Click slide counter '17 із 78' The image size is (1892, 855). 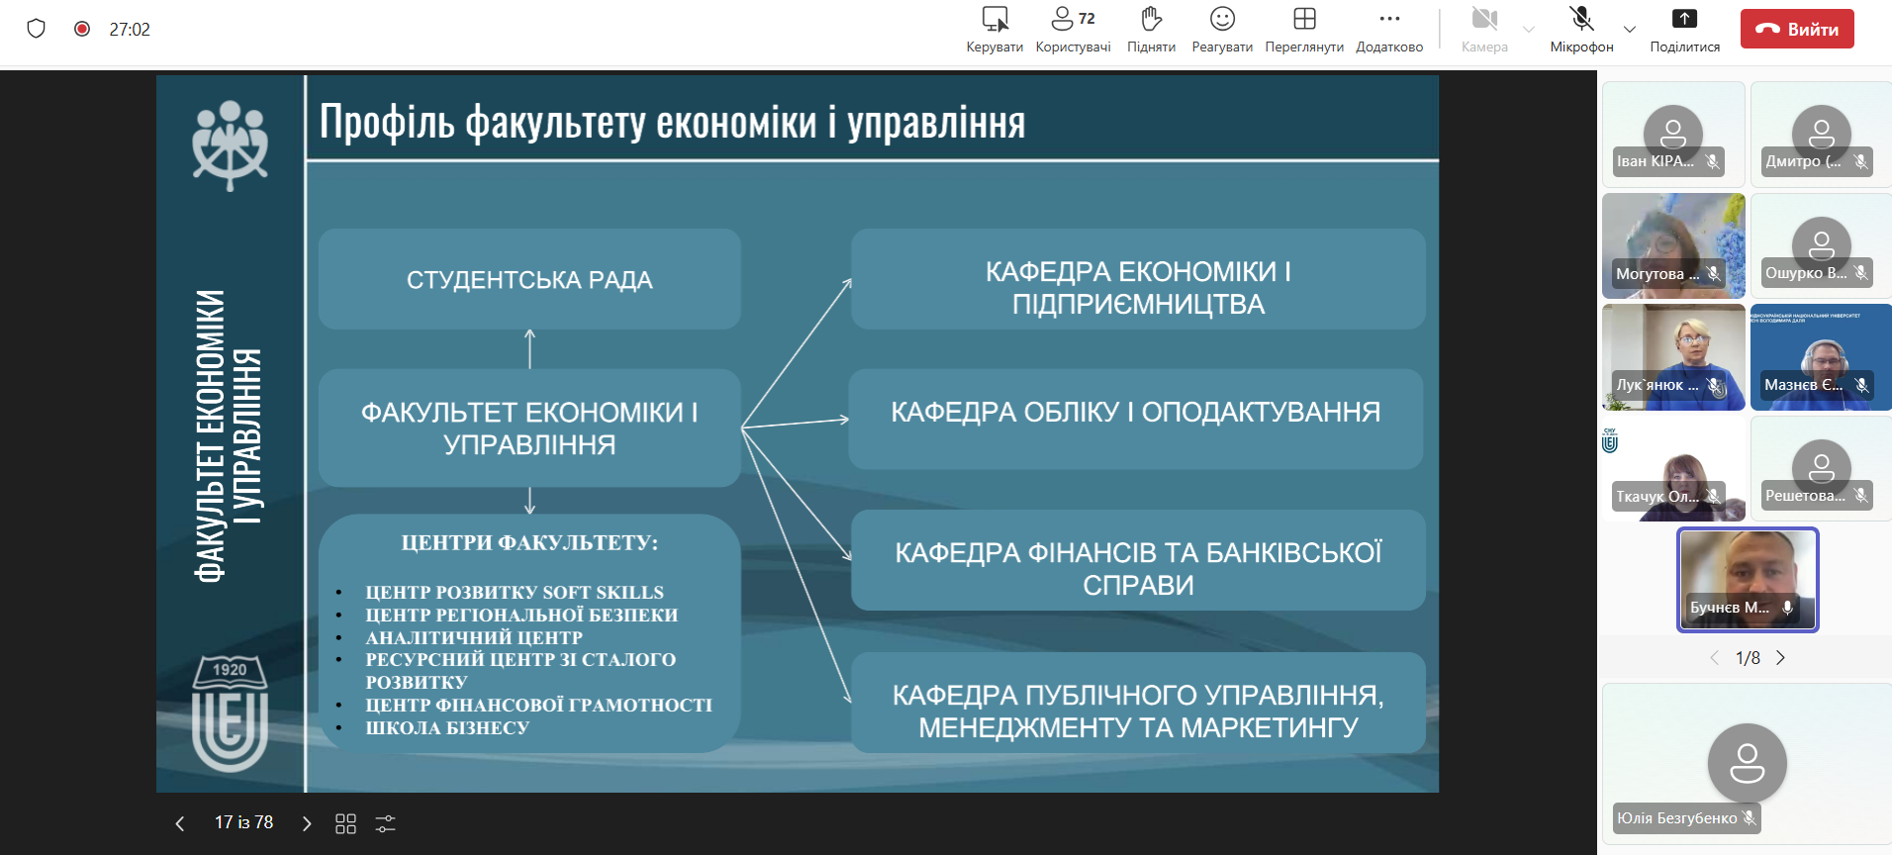(x=243, y=822)
